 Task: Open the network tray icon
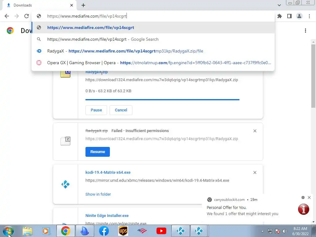tap(270, 231)
